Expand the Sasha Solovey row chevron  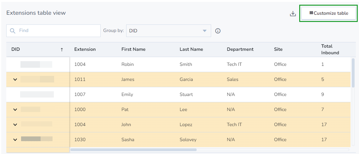(15, 140)
